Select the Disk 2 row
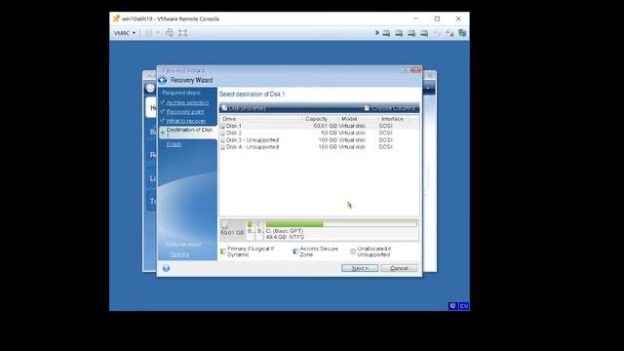Viewport: 624px width, 351px height. point(319,133)
